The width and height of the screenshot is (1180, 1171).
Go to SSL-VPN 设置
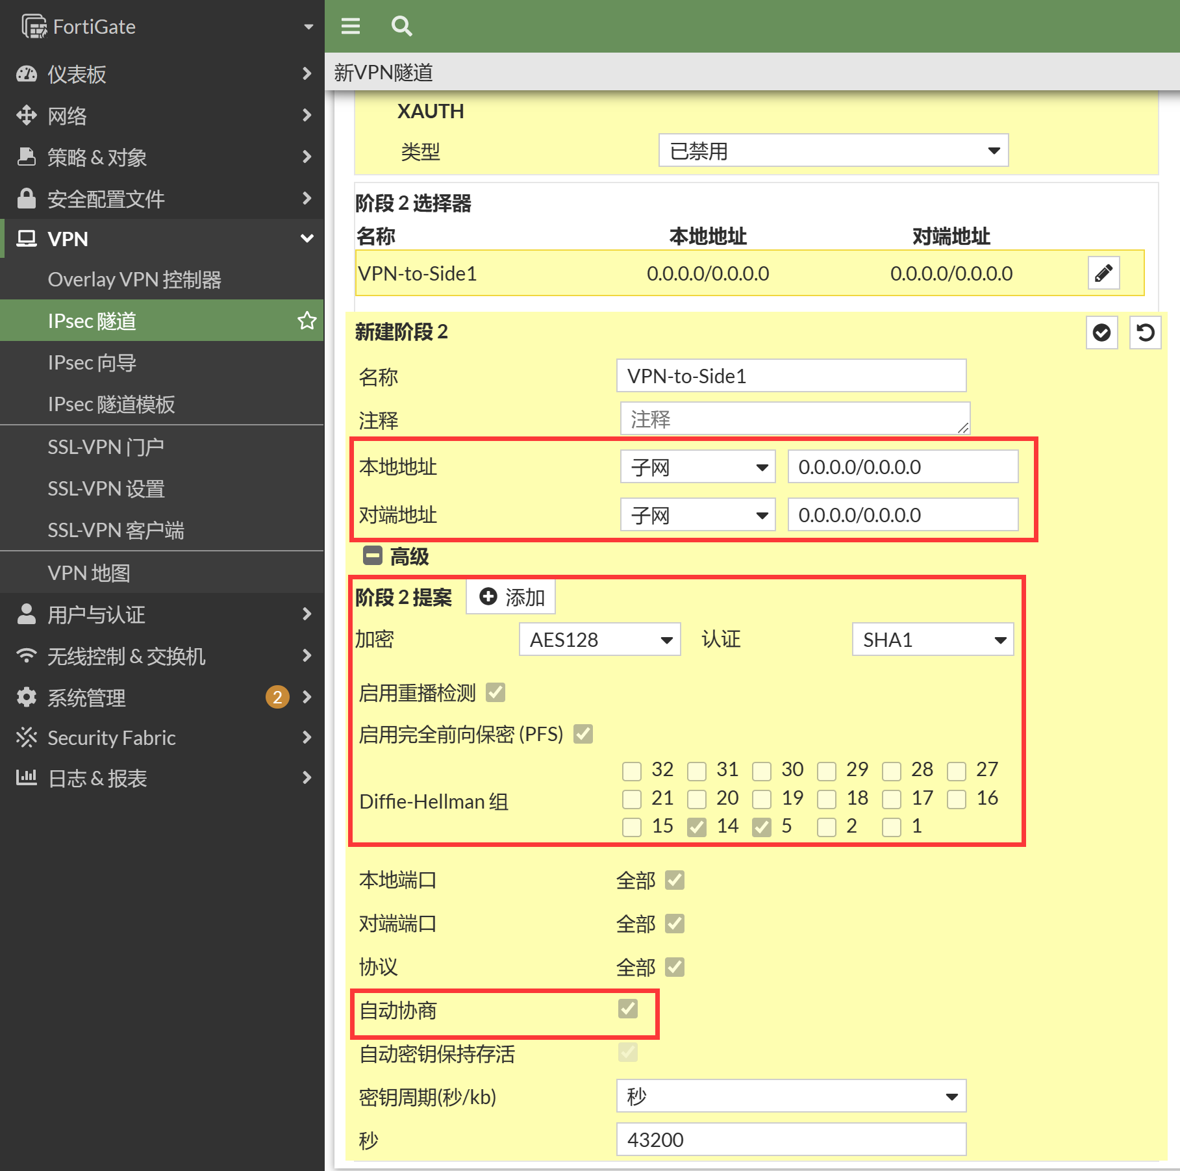(107, 488)
